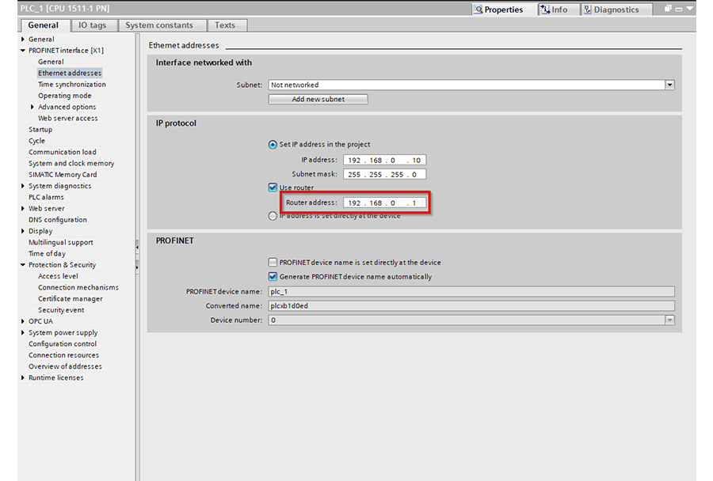Select Time synchronization in the tree
The image size is (713, 481).
coord(72,85)
